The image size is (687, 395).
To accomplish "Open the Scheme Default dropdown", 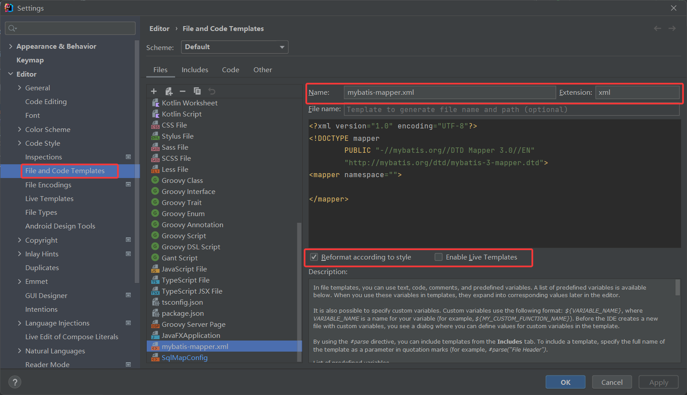I will [x=234, y=47].
